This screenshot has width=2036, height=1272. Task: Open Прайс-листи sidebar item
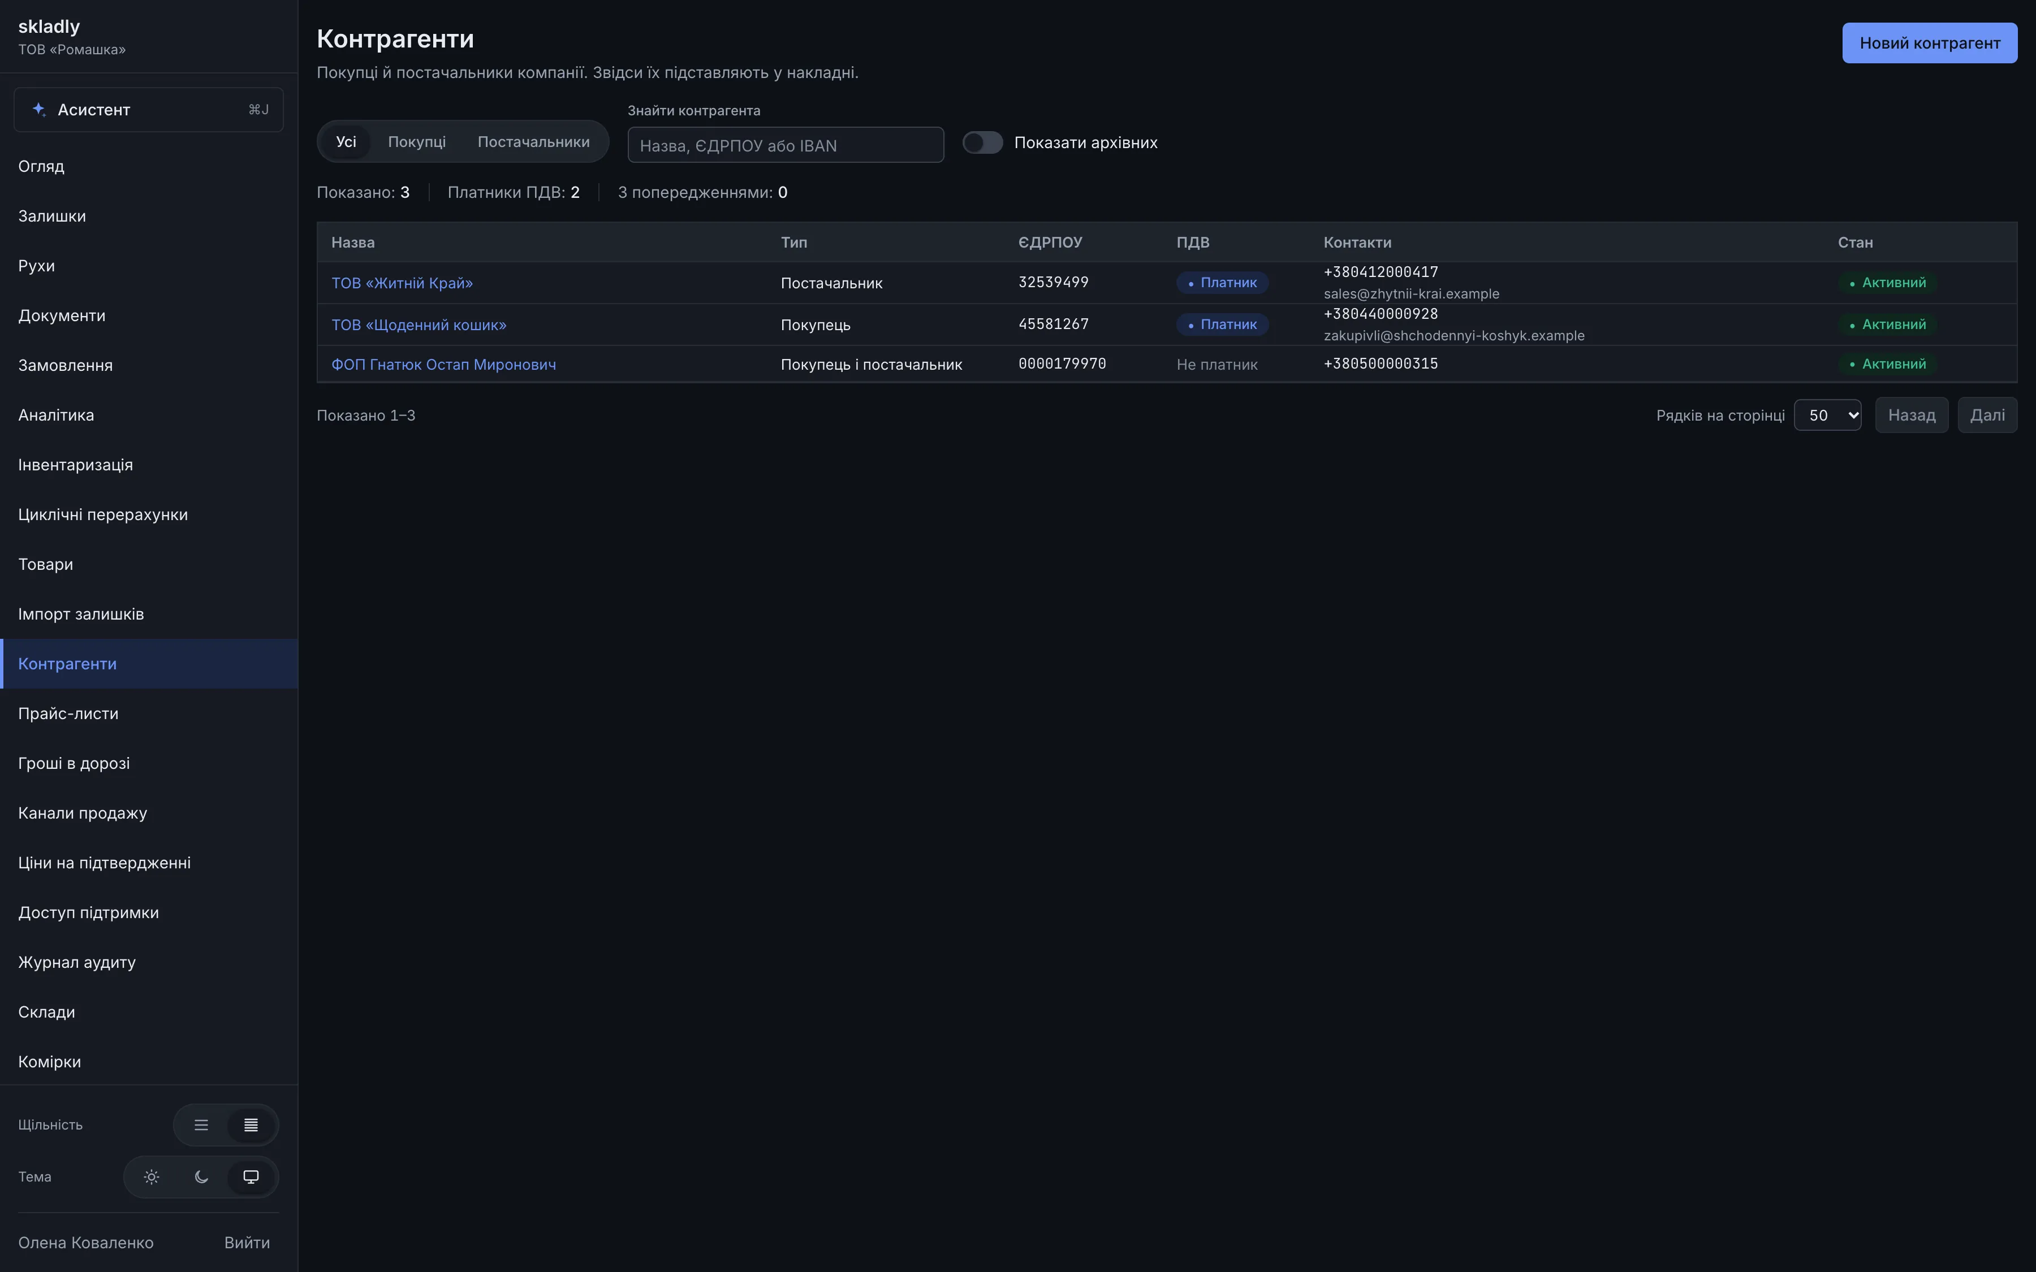[x=149, y=713]
